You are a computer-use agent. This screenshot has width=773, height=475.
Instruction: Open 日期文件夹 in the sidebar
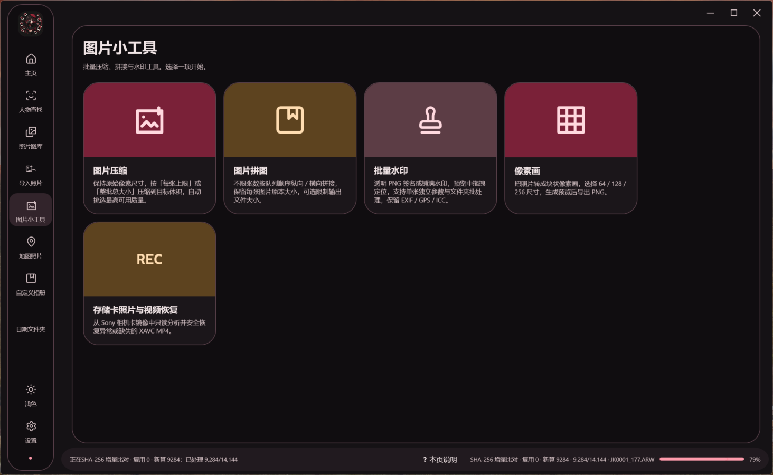31,329
